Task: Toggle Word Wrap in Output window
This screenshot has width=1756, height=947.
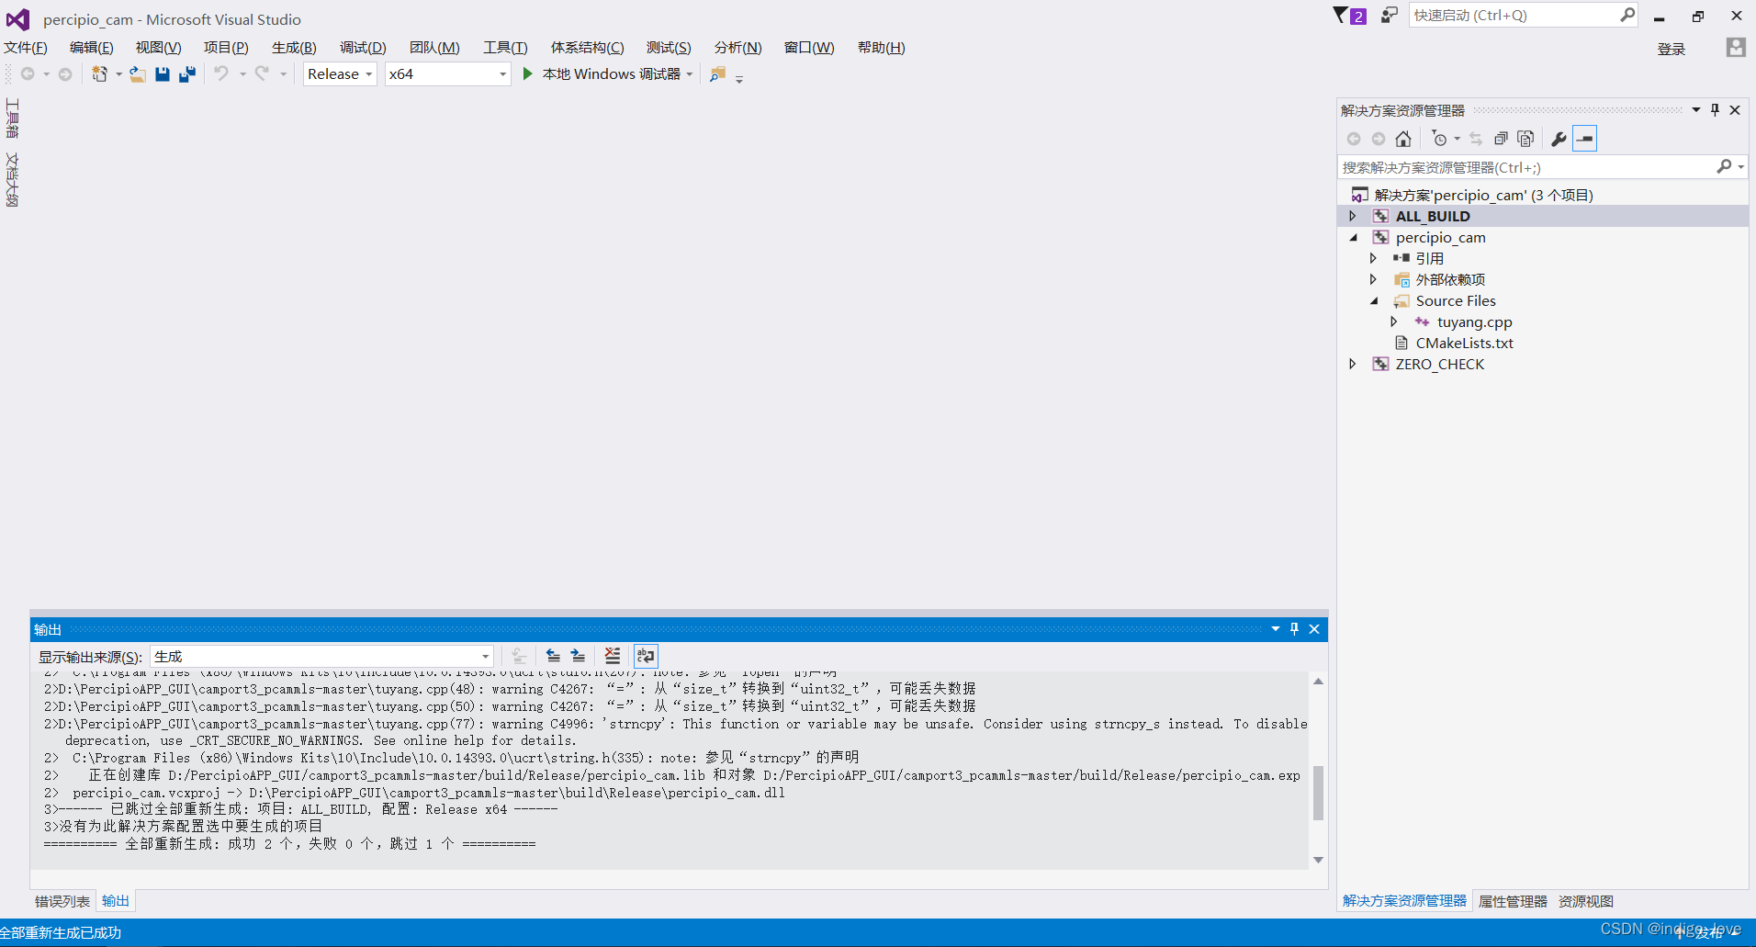Action: tap(647, 656)
